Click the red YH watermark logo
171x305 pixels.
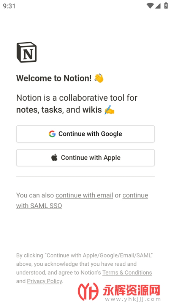point(88,292)
